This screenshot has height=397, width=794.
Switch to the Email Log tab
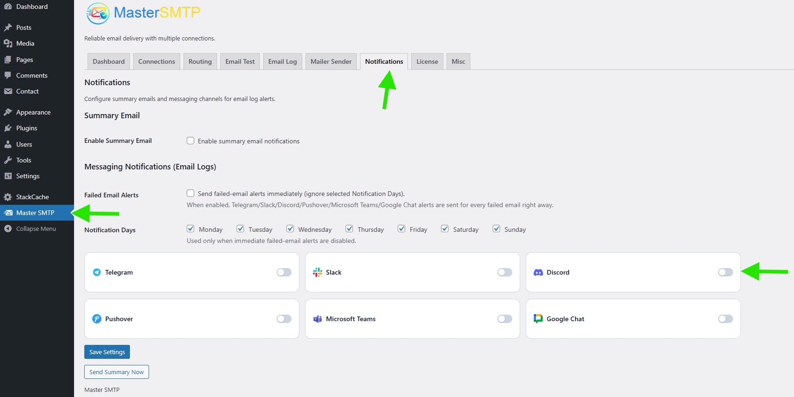tap(282, 61)
